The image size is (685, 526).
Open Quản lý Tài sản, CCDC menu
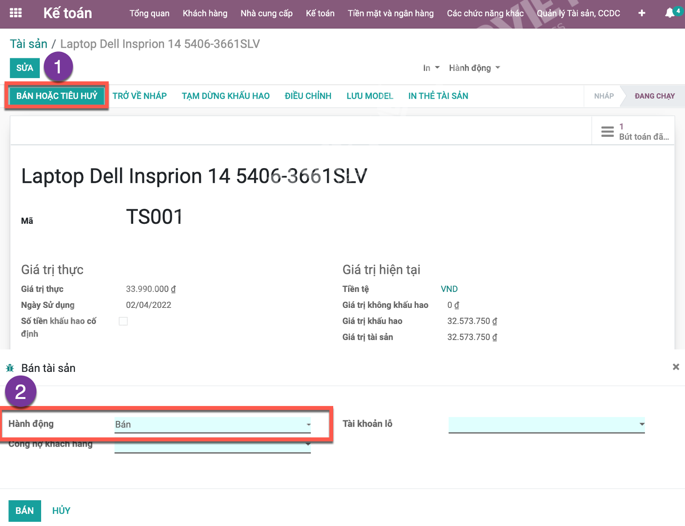(x=578, y=14)
